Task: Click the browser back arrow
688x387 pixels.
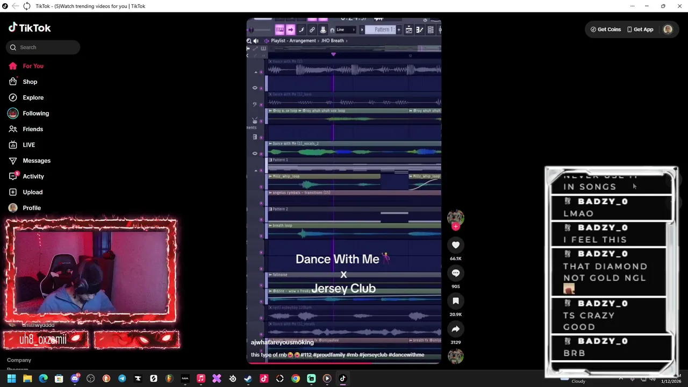Action: tap(15, 6)
